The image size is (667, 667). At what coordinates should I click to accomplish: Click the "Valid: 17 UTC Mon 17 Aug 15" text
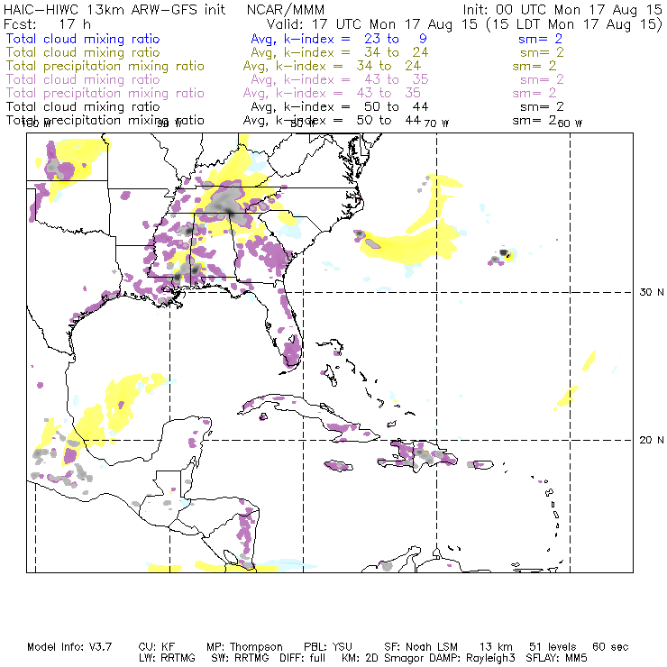point(371,24)
